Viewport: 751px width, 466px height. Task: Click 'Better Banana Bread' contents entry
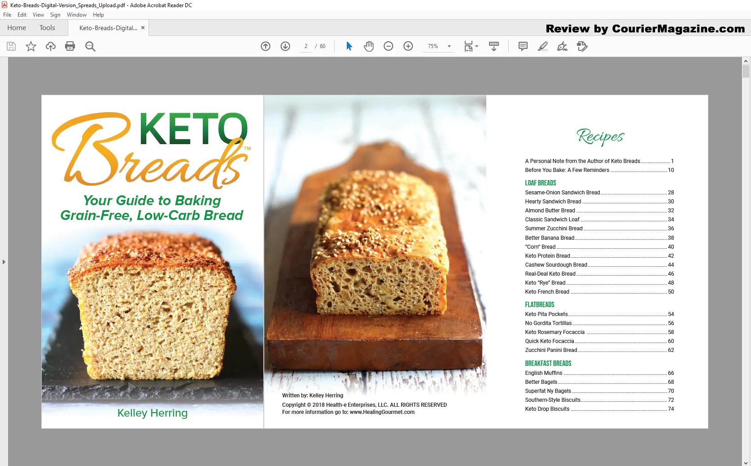599,238
